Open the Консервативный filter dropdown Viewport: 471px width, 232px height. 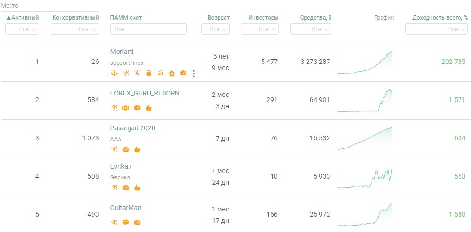(75, 29)
